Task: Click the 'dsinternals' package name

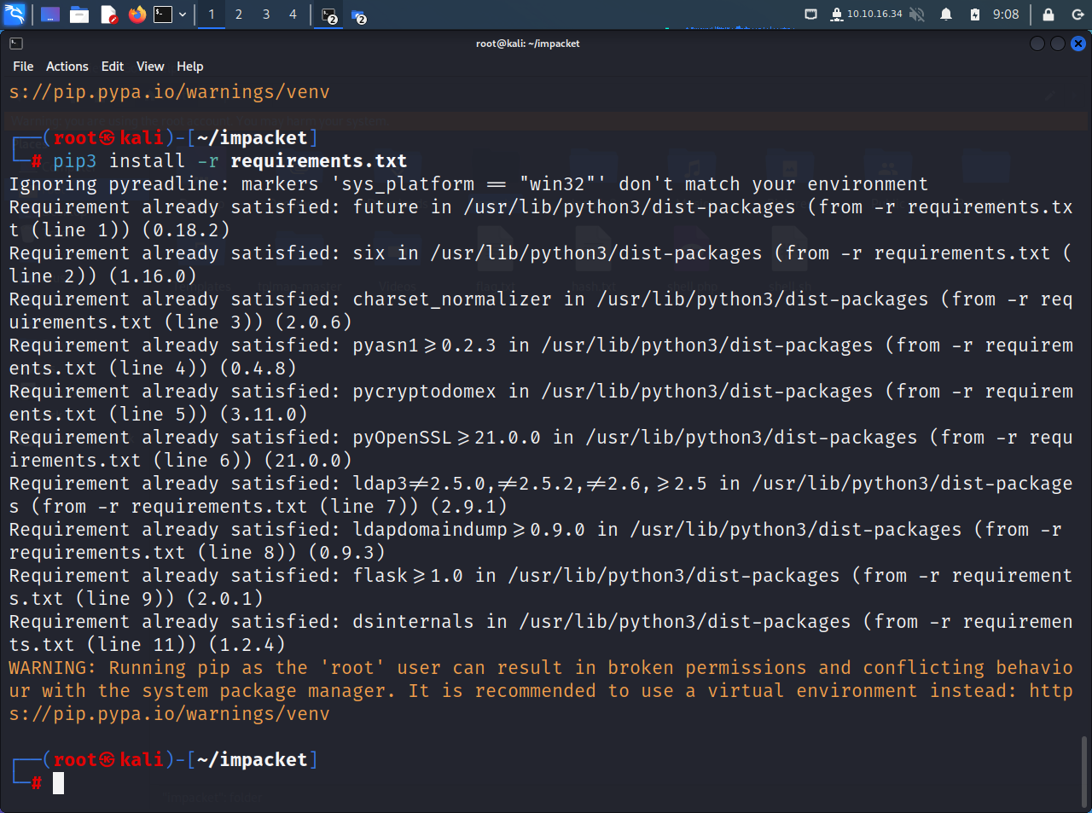Action: coord(413,622)
